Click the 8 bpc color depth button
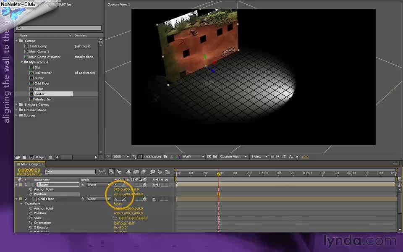The height and width of the screenshot is (252, 403). click(x=40, y=157)
